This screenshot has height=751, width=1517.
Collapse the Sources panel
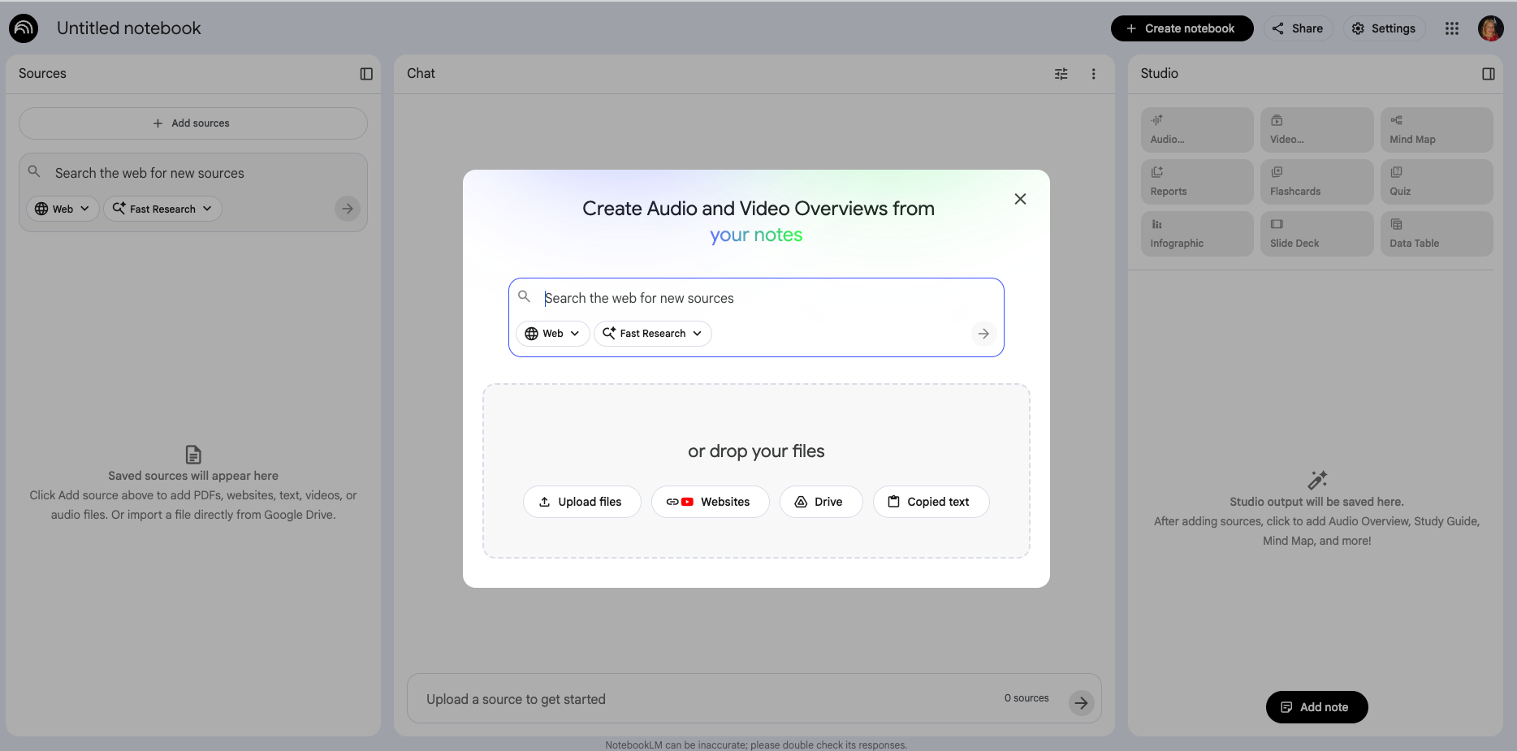point(366,74)
